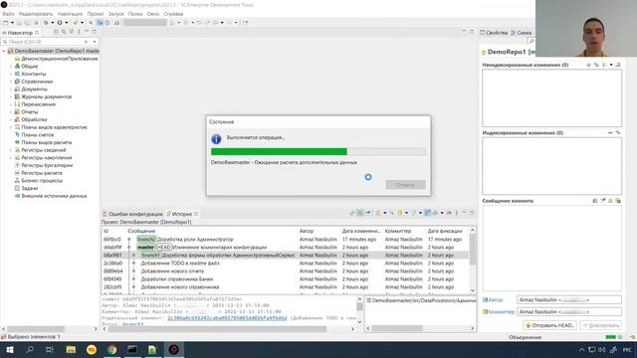Image resolution: width=637 pixels, height=358 pixels.
Task: Open the Запуск menu
Action: coord(116,14)
